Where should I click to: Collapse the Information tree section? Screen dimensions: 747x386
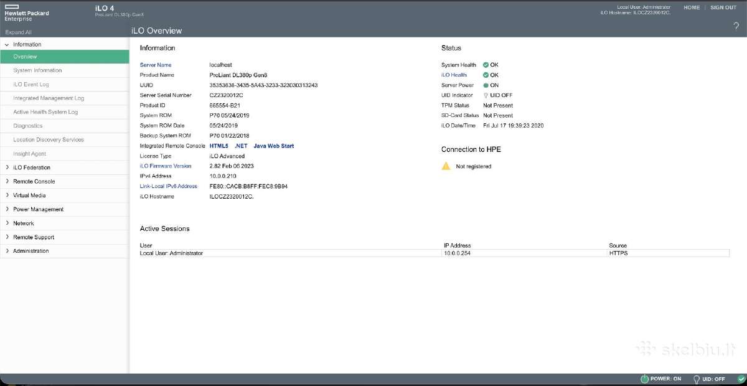coord(7,44)
